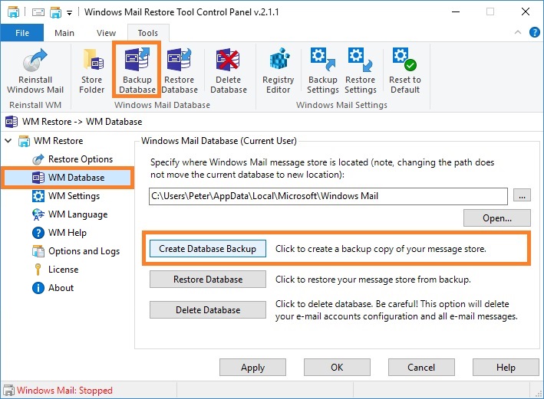Click the Open... button
The width and height of the screenshot is (544, 399).
point(497,218)
